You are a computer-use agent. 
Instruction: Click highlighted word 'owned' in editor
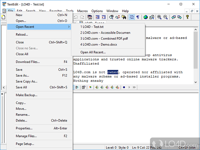click(x=113, y=72)
